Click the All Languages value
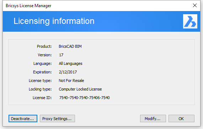 [x=70, y=63]
